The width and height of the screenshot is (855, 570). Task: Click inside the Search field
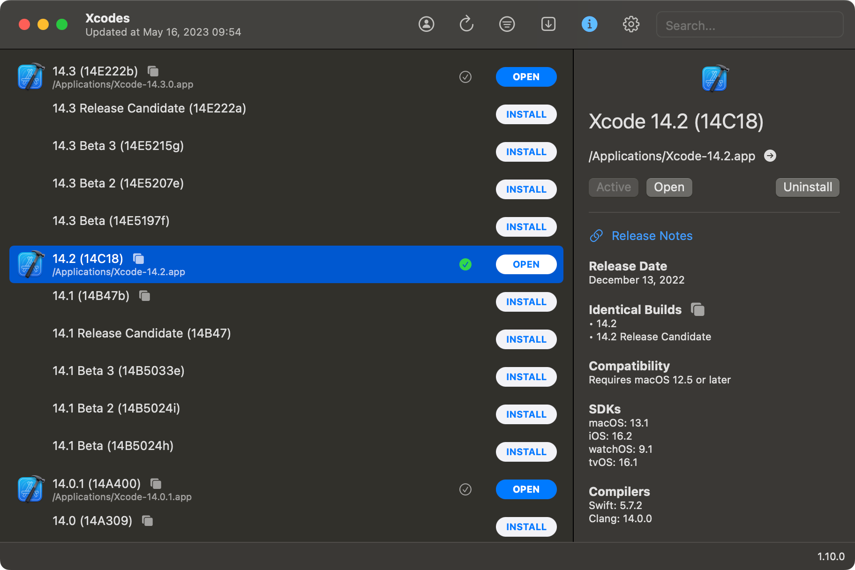[750, 25]
